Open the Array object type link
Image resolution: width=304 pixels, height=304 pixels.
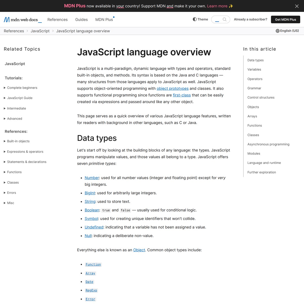click(x=90, y=273)
